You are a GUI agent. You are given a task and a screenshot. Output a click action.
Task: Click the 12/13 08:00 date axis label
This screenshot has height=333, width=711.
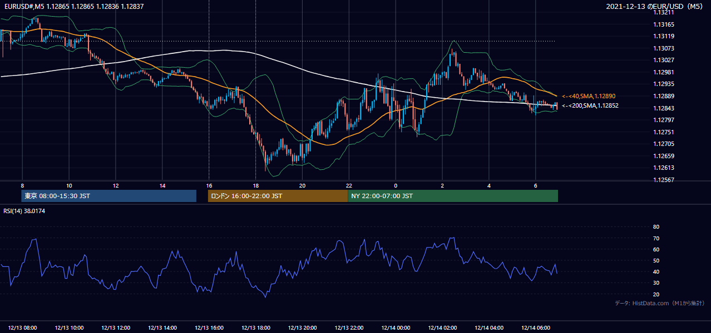[23, 328]
